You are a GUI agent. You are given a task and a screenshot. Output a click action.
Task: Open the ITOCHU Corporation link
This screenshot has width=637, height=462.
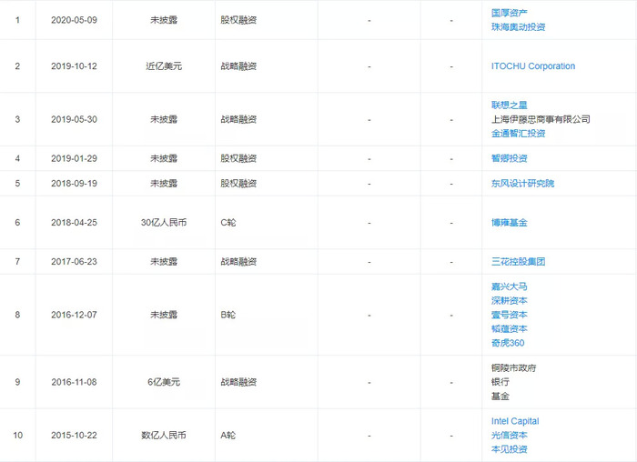point(533,66)
